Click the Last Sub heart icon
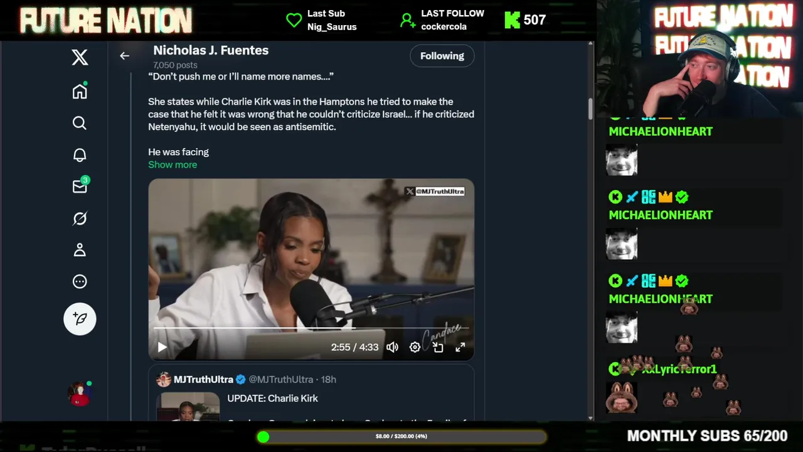 click(294, 20)
